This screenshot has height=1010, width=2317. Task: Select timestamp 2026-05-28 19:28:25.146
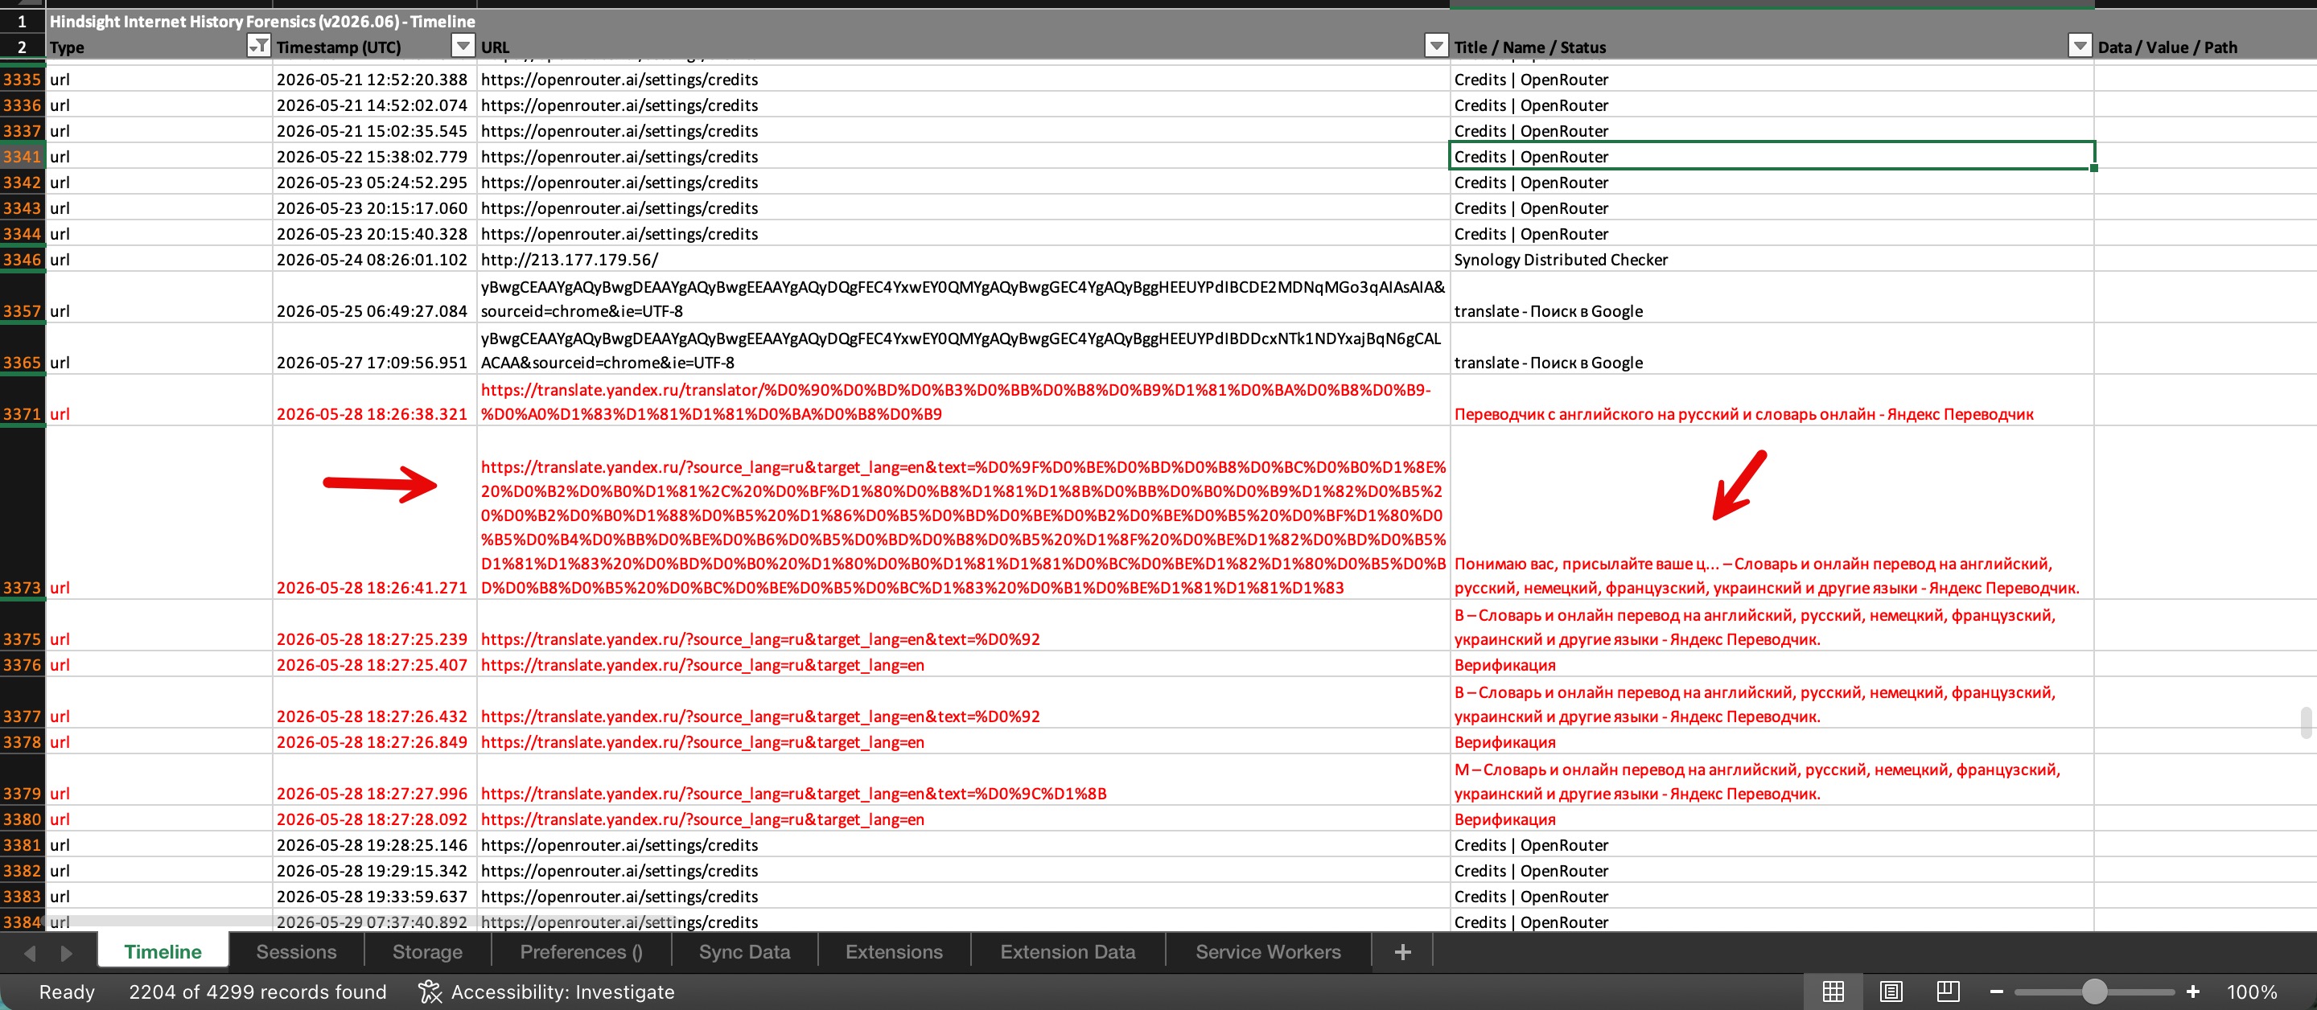(374, 844)
